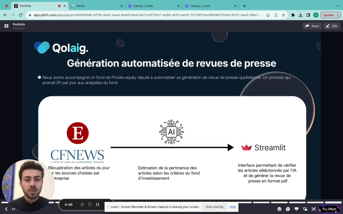Viewport: 343px width, 214px height.
Task: Click the browser forward arrow
Action: coord(13,15)
